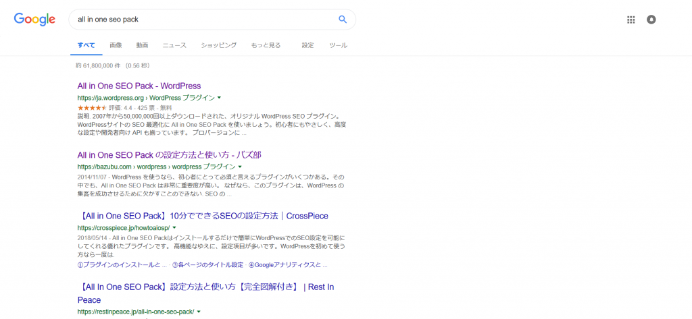Image resolution: width=692 pixels, height=319 pixels.
Task: Expand the arrow beside the ja.wordpress.org URL
Action: 219,98
